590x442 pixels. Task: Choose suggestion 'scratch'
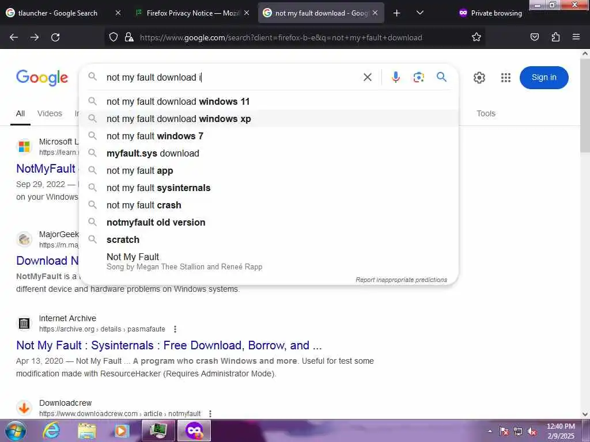pyautogui.click(x=269, y=240)
